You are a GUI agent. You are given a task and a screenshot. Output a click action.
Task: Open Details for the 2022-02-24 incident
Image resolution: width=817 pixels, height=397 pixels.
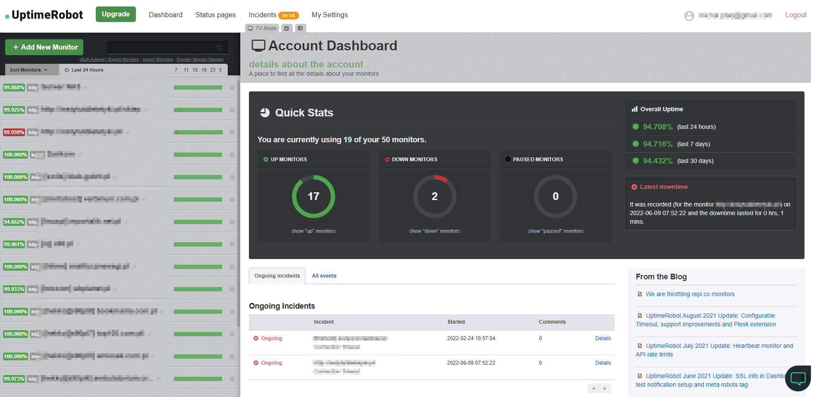(603, 338)
